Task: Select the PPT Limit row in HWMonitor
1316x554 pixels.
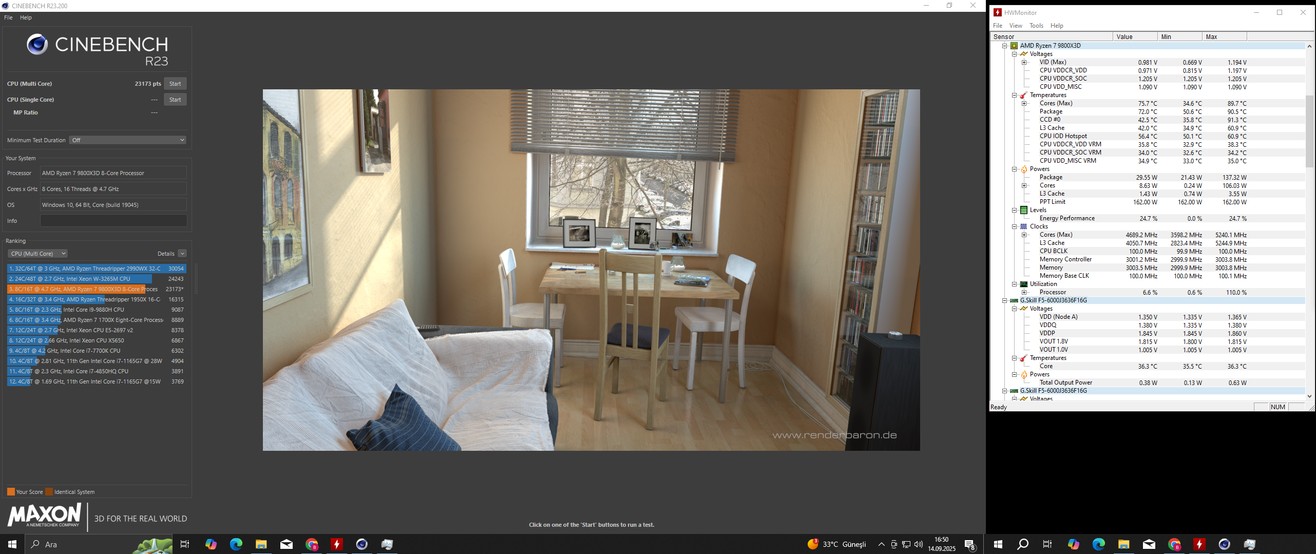Action: click(1148, 202)
